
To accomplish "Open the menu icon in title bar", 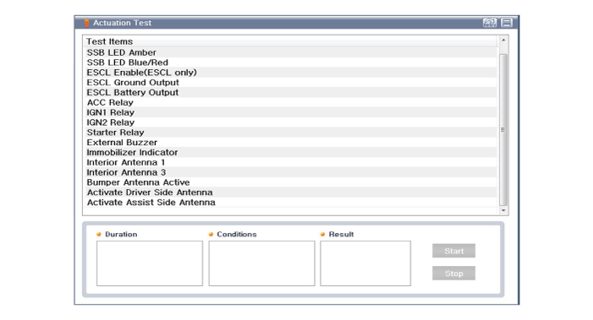I will click(507, 23).
